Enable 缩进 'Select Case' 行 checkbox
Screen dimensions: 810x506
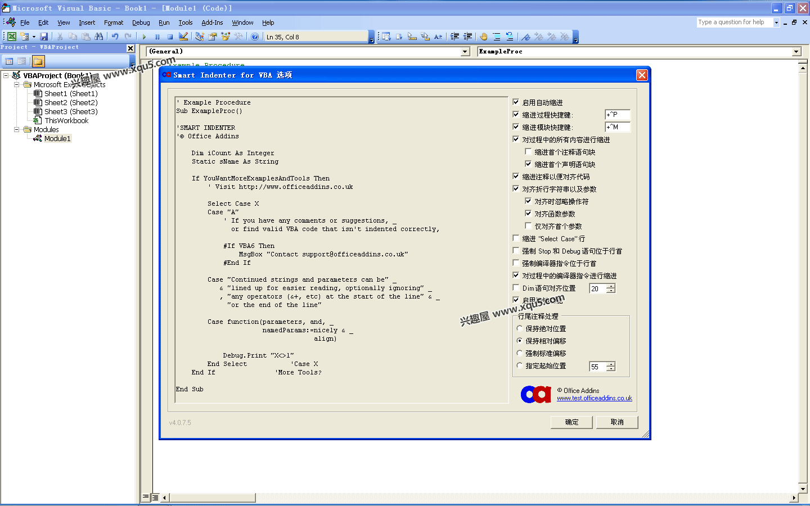tap(516, 238)
